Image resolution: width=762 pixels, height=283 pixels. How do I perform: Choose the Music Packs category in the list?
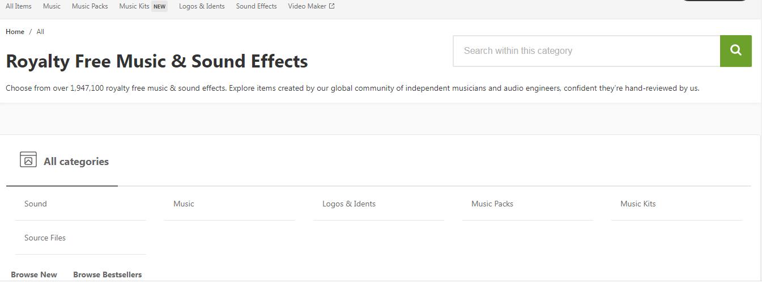pyautogui.click(x=527, y=204)
